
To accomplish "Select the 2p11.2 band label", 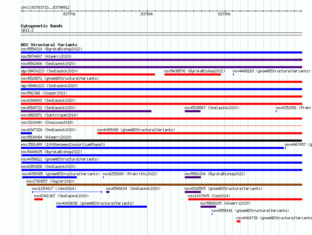I will click(27, 30).
